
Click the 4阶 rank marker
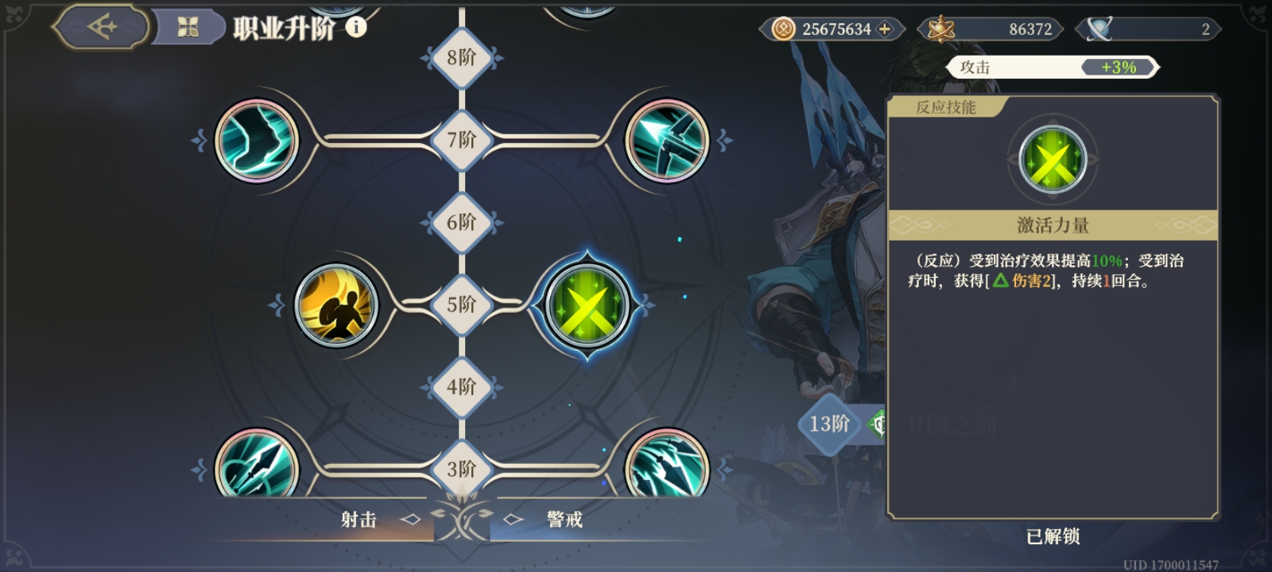(462, 387)
